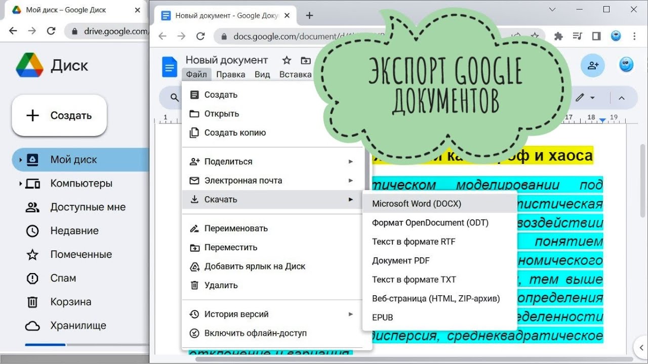Click Включить офлайн-доступ
648x364 pixels.
[x=273, y=333]
